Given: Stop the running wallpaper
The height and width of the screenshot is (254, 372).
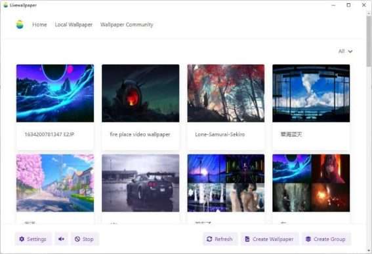Looking at the screenshot, I should [x=85, y=239].
